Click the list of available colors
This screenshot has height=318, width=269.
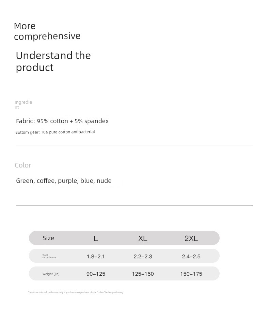click(64, 181)
